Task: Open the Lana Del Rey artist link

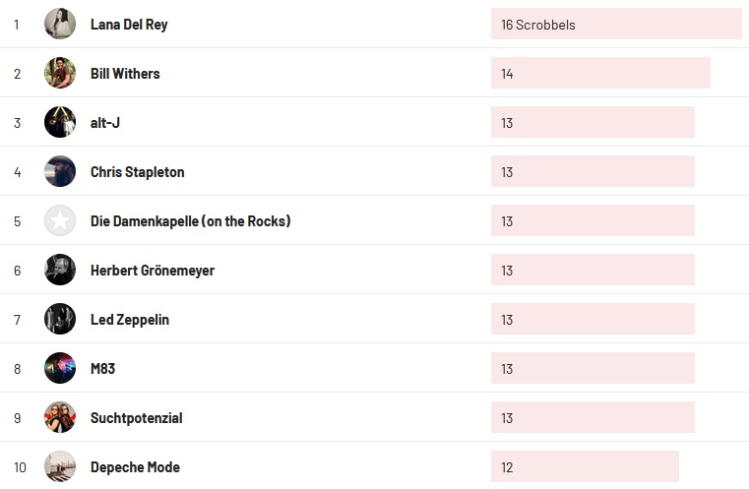Action: [129, 25]
